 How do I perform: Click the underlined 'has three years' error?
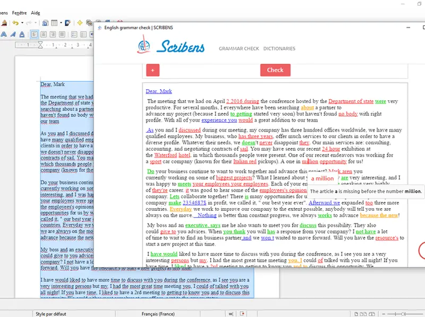tap(256, 136)
